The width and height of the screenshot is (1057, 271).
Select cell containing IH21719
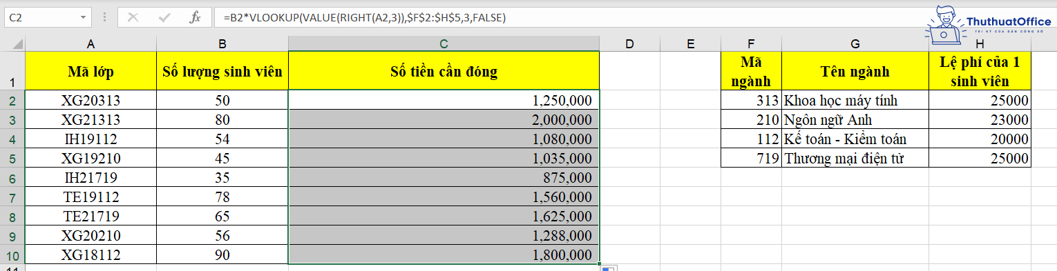91,177
